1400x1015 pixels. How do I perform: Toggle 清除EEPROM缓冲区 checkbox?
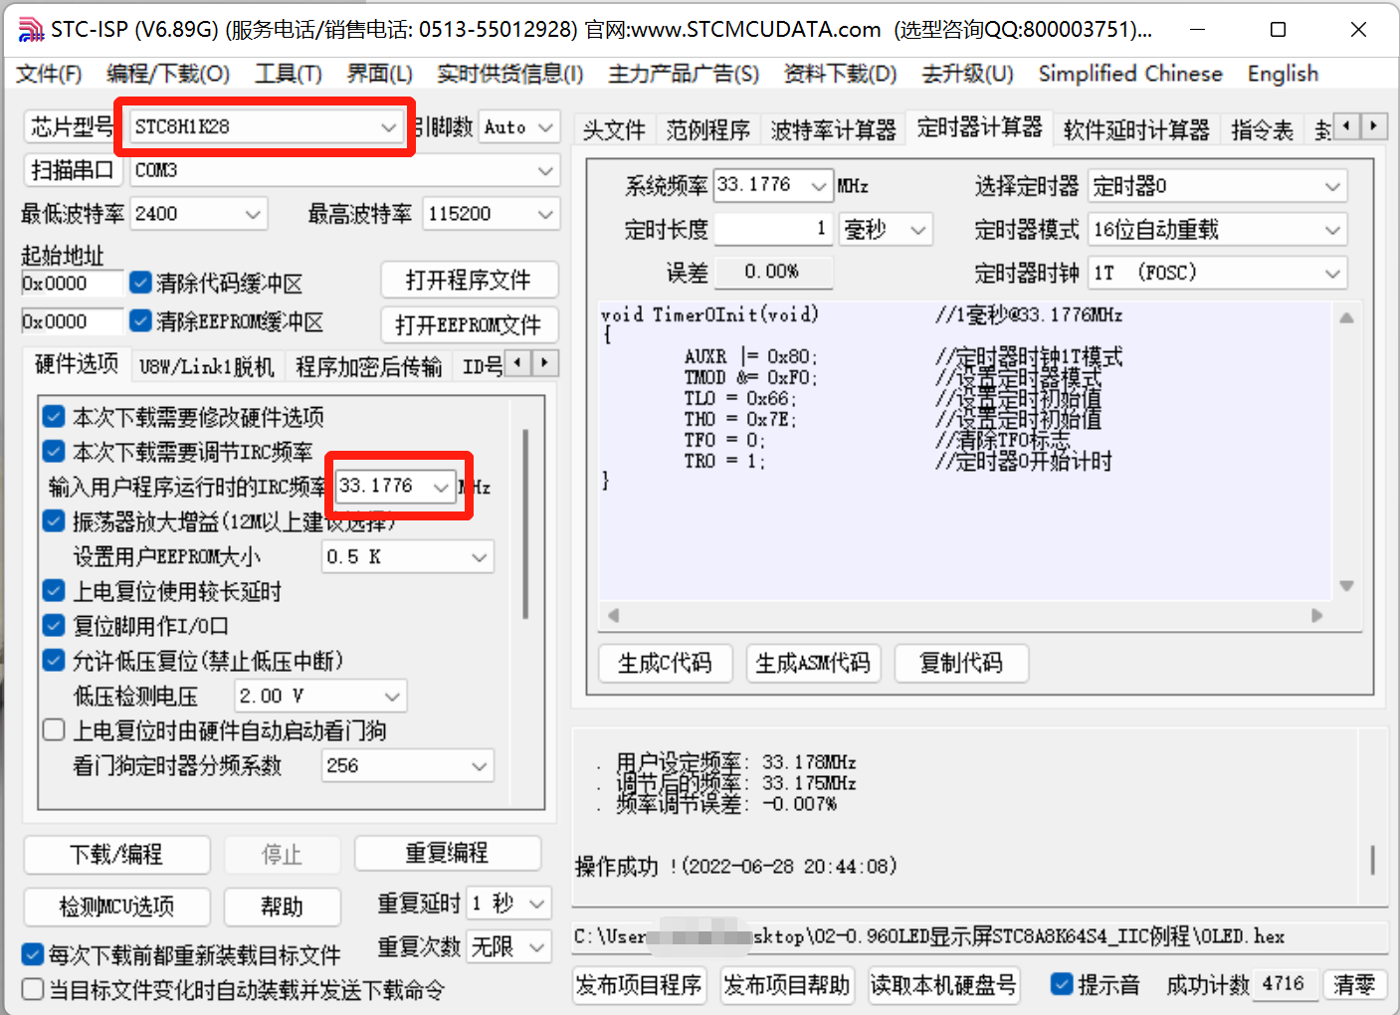141,321
